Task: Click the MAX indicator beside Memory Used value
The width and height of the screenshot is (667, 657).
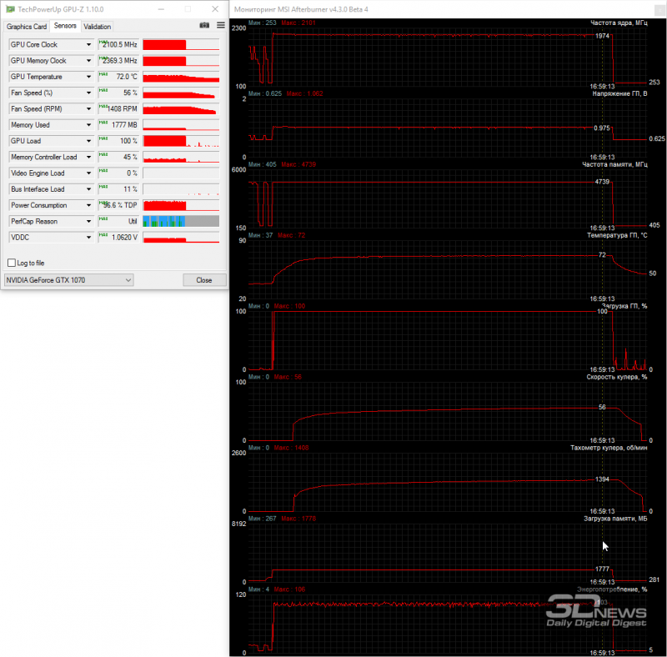Action: pos(103,123)
